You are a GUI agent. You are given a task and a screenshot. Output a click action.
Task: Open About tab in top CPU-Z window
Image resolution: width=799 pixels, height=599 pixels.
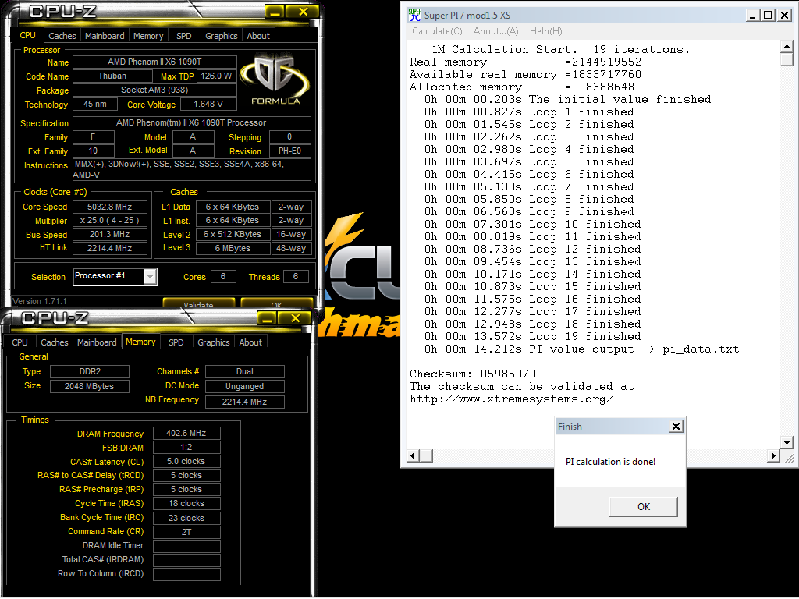click(258, 36)
